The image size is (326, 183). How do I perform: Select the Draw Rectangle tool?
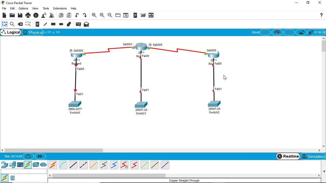[x=53, y=24]
